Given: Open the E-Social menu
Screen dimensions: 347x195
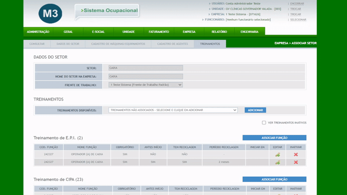Looking at the screenshot, I should click(98, 32).
